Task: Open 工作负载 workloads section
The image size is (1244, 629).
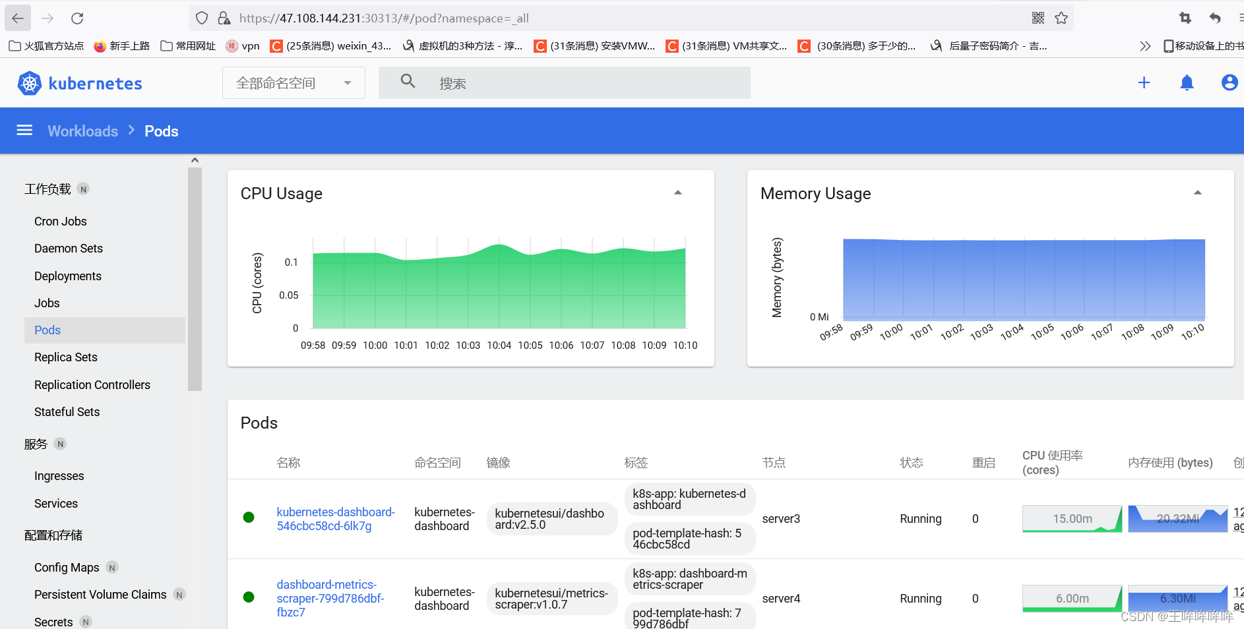Action: pyautogui.click(x=47, y=189)
